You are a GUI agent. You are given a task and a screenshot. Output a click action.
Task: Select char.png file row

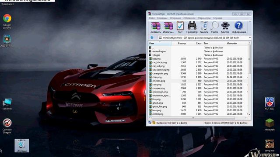[198, 77]
